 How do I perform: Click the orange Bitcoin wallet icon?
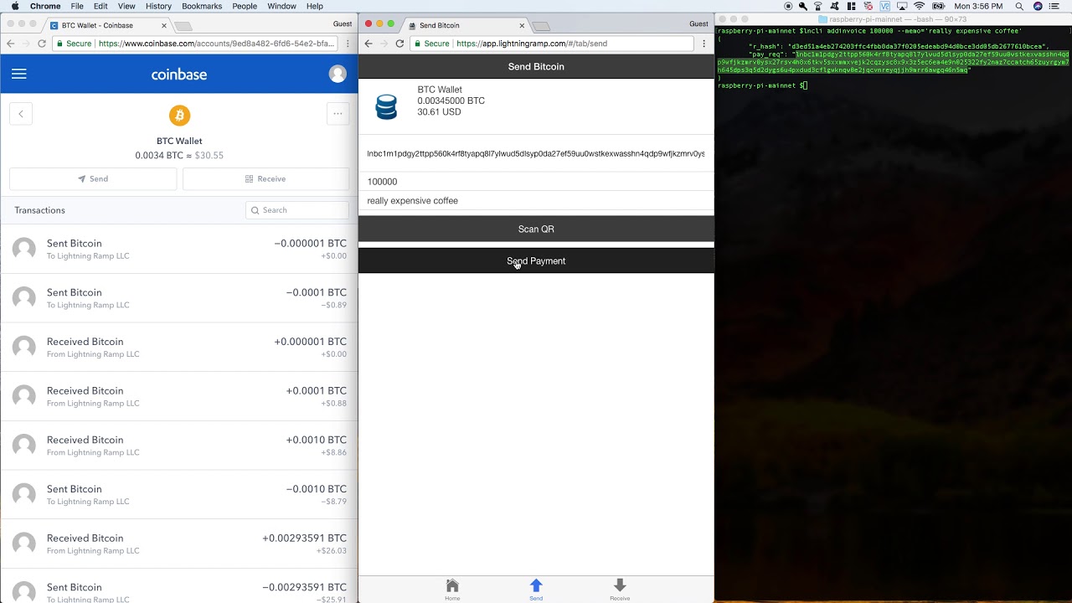[179, 115]
